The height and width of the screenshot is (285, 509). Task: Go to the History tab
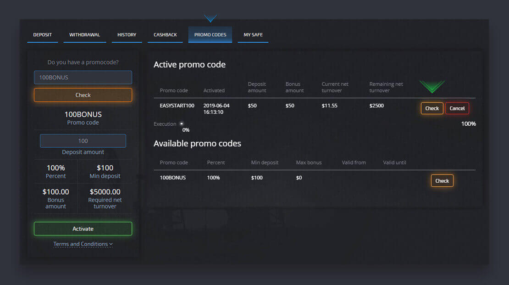127,35
